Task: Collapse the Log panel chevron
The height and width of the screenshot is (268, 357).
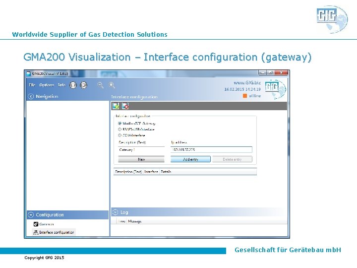Action: [x=115, y=212]
